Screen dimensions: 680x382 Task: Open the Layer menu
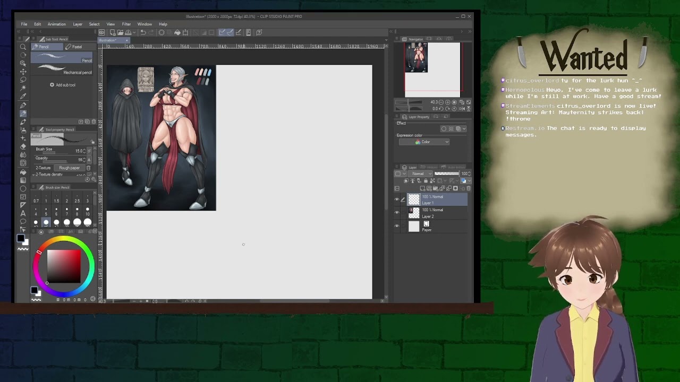click(x=78, y=24)
